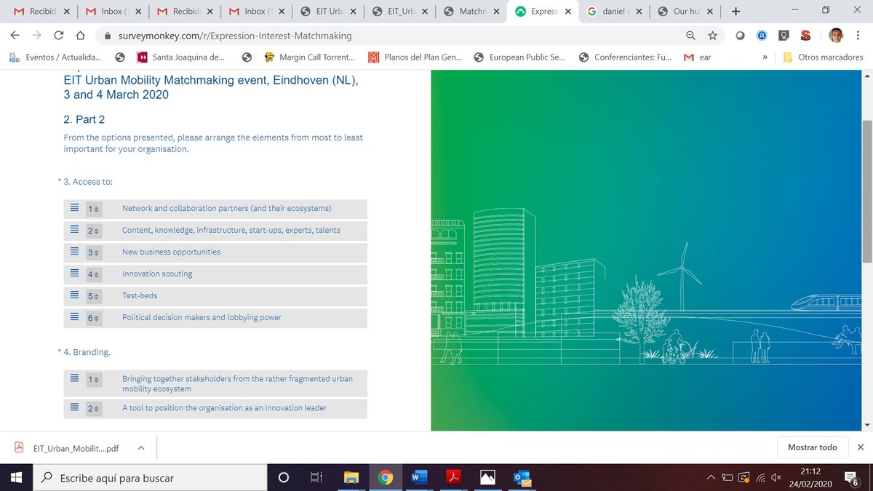Click the browser back arrow
Viewport: 873px width, 491px height.
coord(16,35)
